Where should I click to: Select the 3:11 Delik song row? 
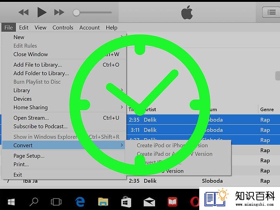203,130
